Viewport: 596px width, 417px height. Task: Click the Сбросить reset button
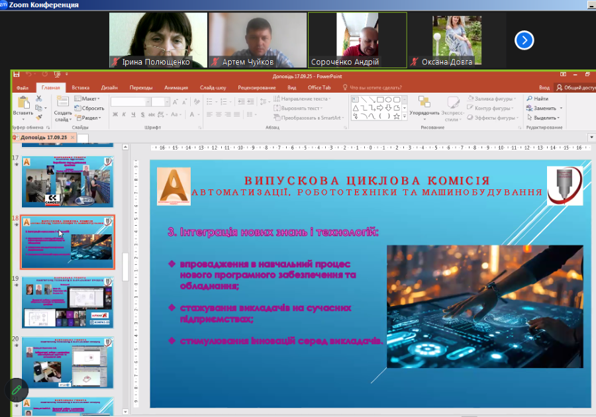89,108
